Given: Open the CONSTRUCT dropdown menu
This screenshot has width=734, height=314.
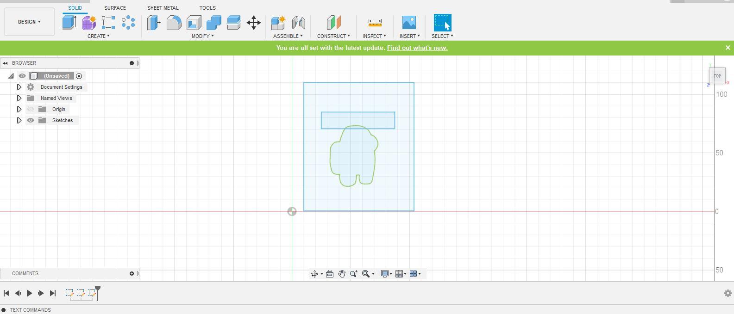Looking at the screenshot, I should 333,36.
